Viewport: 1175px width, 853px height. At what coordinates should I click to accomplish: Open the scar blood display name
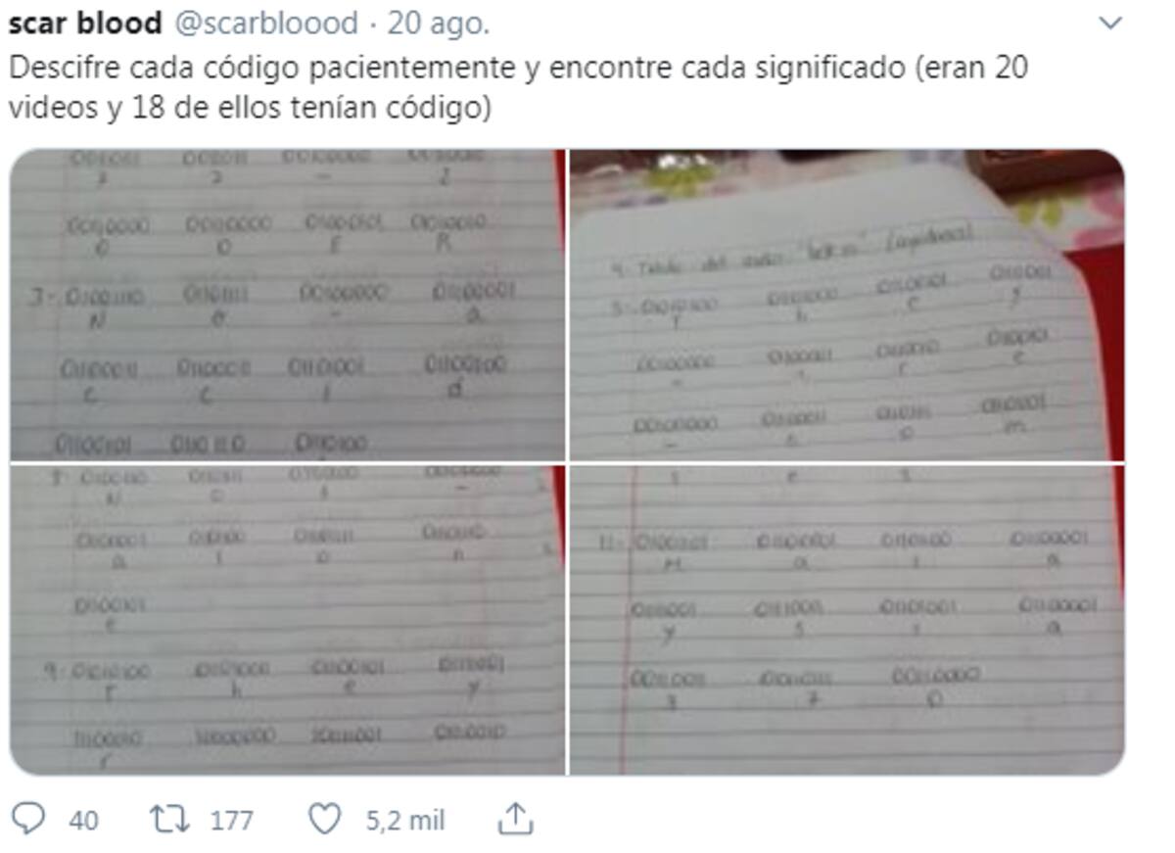coord(84,23)
